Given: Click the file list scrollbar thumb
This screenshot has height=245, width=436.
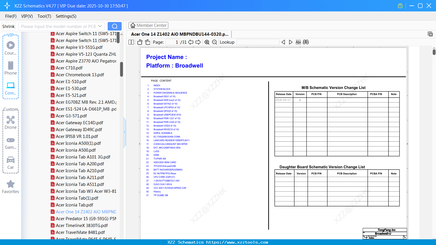Looking at the screenshot, I should [121, 69].
